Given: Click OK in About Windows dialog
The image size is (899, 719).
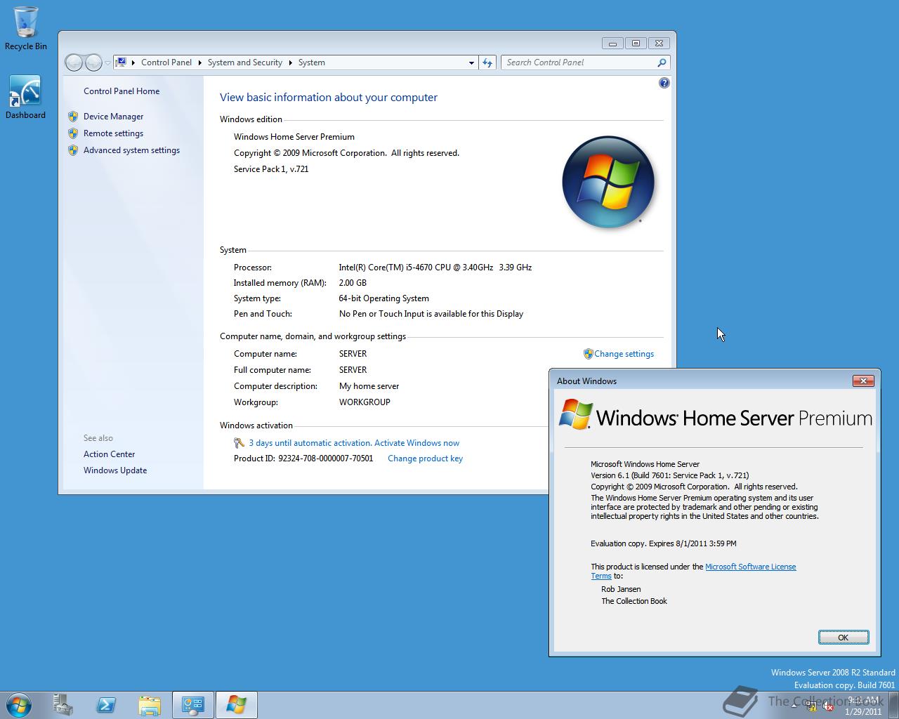Looking at the screenshot, I should (x=844, y=638).
